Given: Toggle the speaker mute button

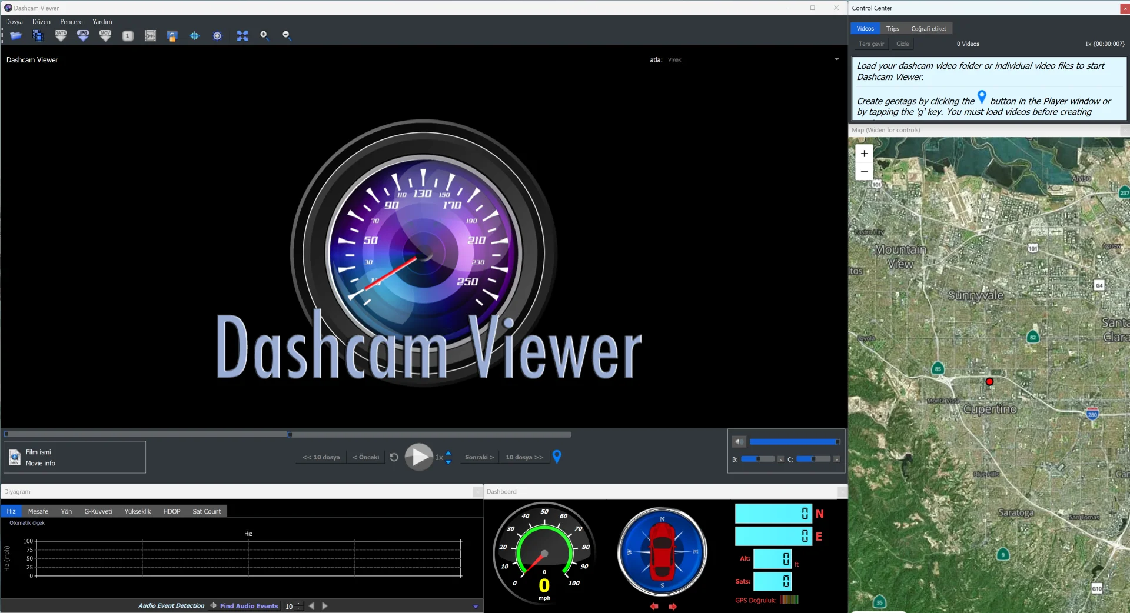Looking at the screenshot, I should (x=739, y=441).
